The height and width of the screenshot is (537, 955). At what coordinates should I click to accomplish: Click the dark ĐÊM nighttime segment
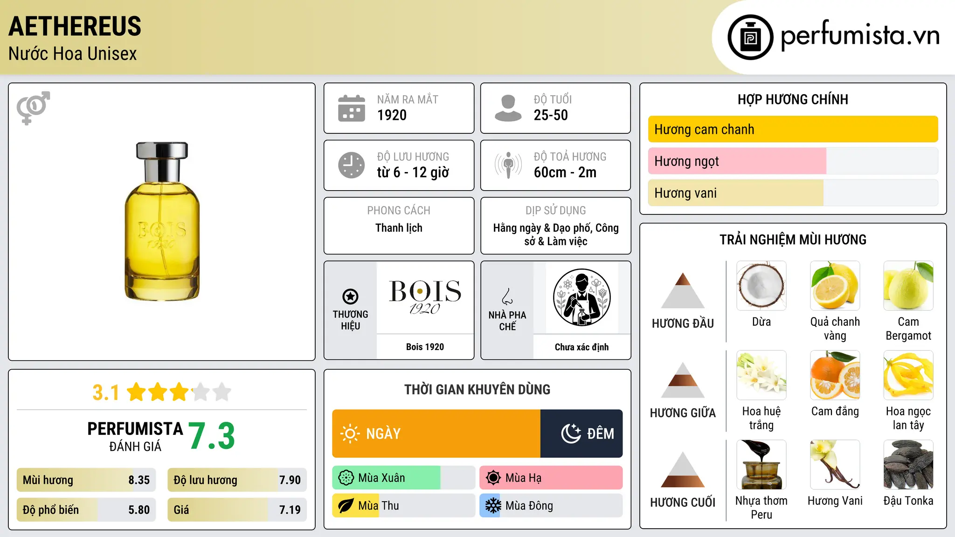(581, 434)
